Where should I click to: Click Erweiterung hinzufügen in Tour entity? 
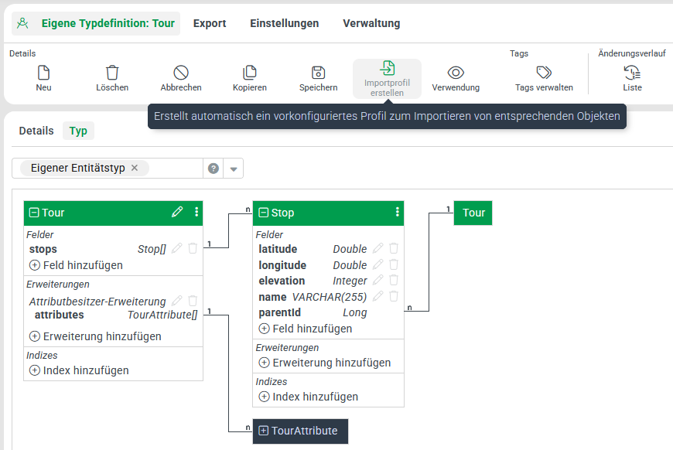tap(95, 336)
